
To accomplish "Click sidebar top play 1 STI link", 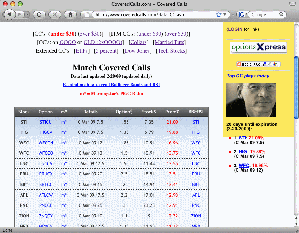I will [x=242, y=138].
